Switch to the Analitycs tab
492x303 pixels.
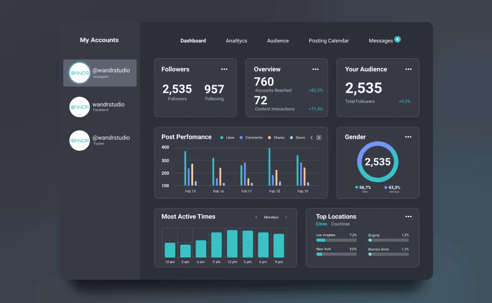coord(236,40)
